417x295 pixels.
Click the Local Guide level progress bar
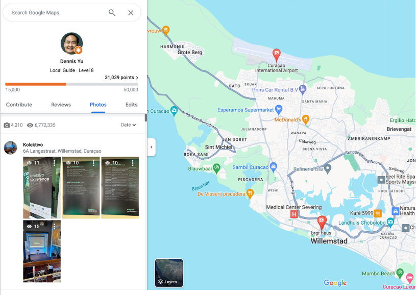(71, 84)
